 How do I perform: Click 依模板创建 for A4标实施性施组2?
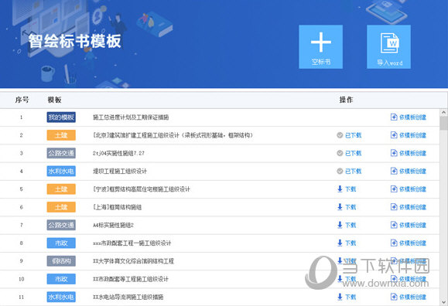409,225
